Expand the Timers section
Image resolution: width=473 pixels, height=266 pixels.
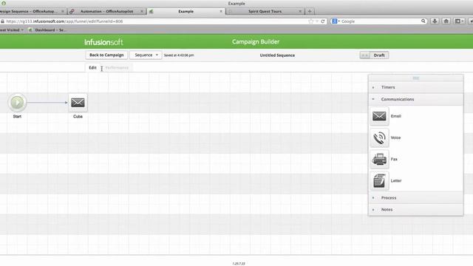click(x=415, y=87)
